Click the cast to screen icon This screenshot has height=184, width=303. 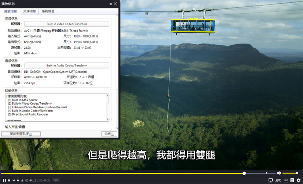[271, 180]
